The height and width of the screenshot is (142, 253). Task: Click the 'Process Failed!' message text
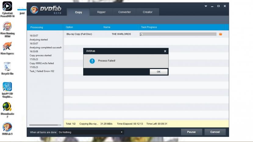click(x=107, y=61)
